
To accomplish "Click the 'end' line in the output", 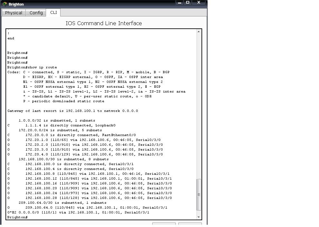I will (11, 38).
